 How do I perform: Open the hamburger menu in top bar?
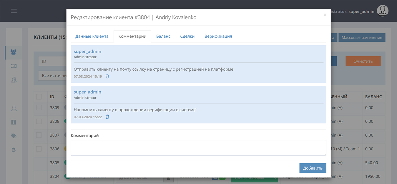(14, 11)
